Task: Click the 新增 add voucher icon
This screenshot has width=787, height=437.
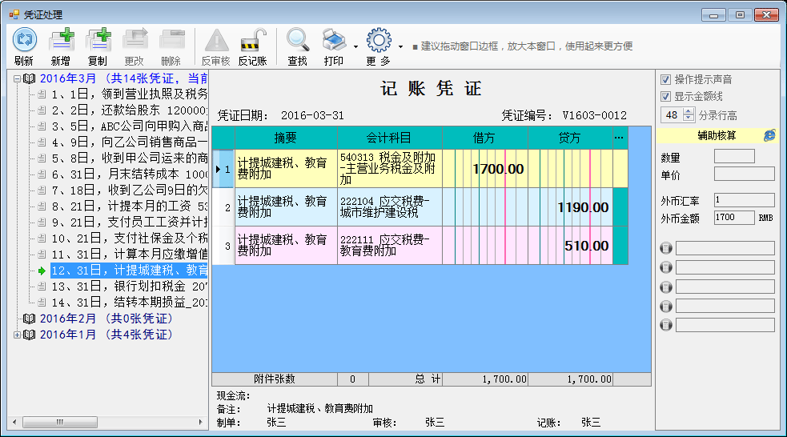Action: pos(61,40)
